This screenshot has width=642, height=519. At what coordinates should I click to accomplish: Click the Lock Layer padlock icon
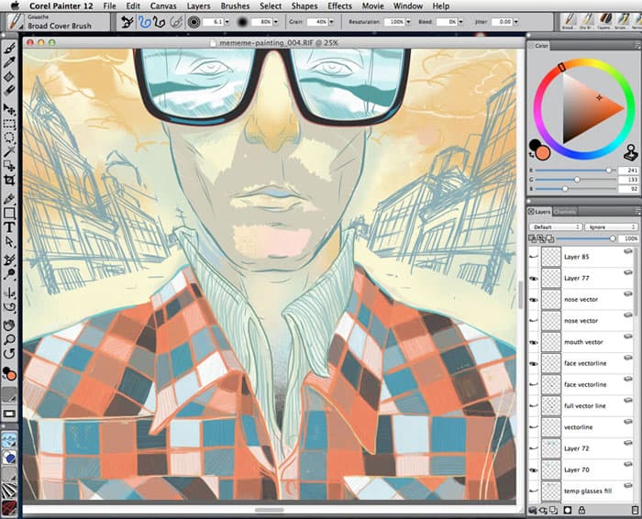click(581, 511)
